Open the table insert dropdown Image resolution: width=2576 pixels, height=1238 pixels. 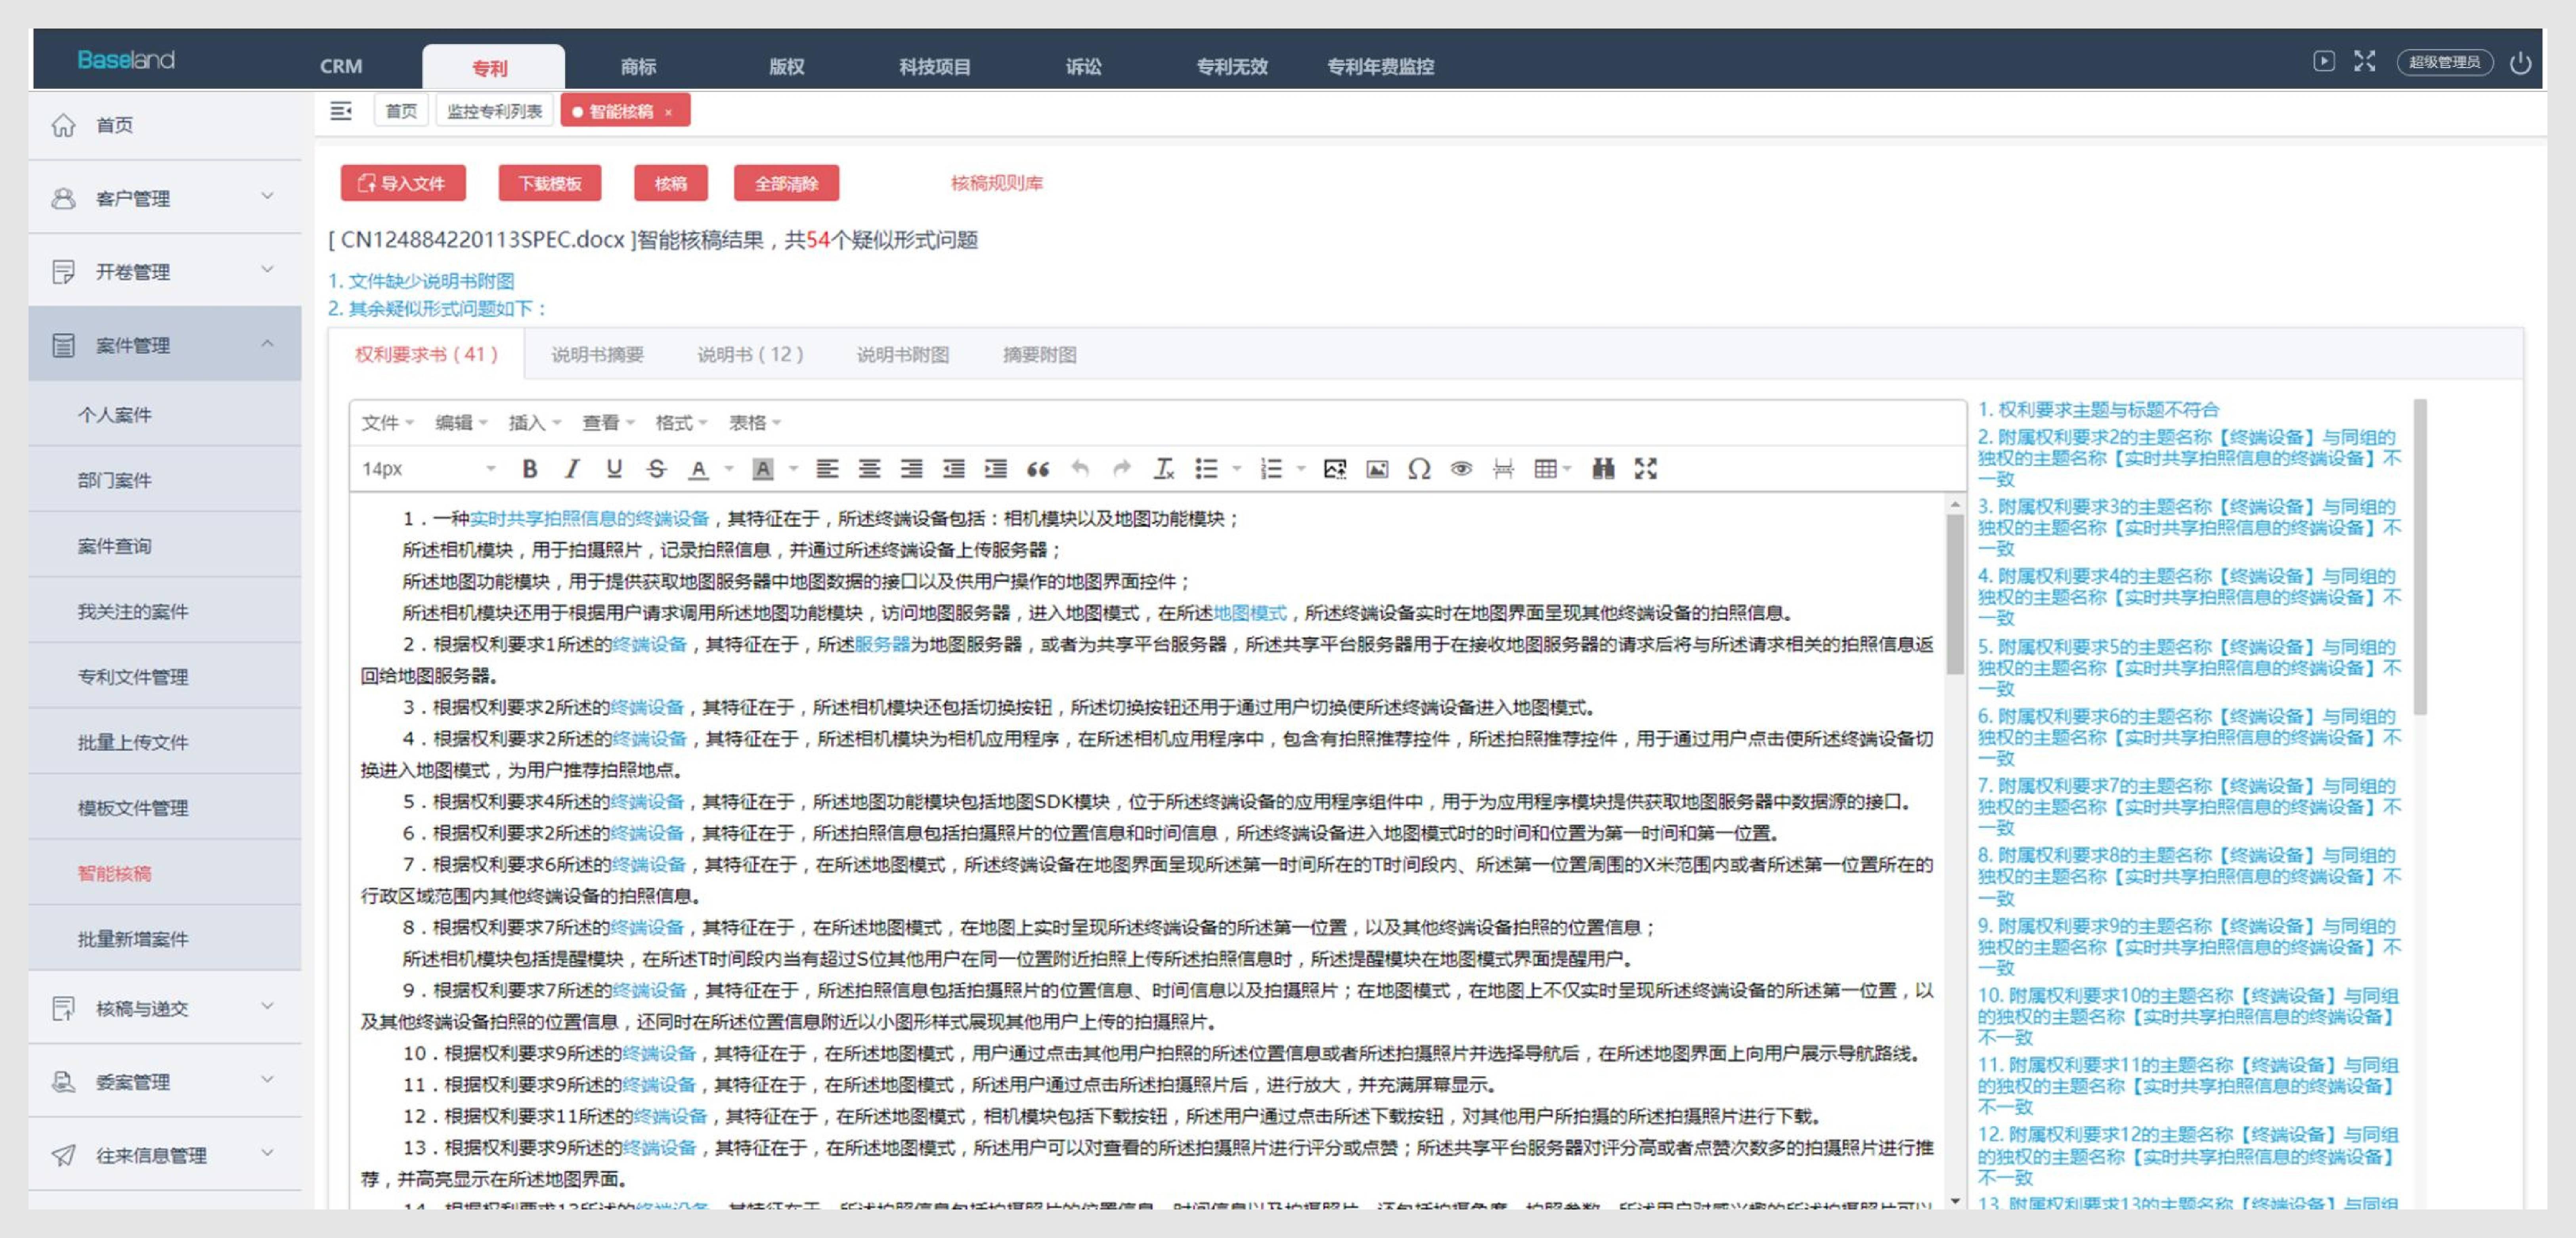1553,468
